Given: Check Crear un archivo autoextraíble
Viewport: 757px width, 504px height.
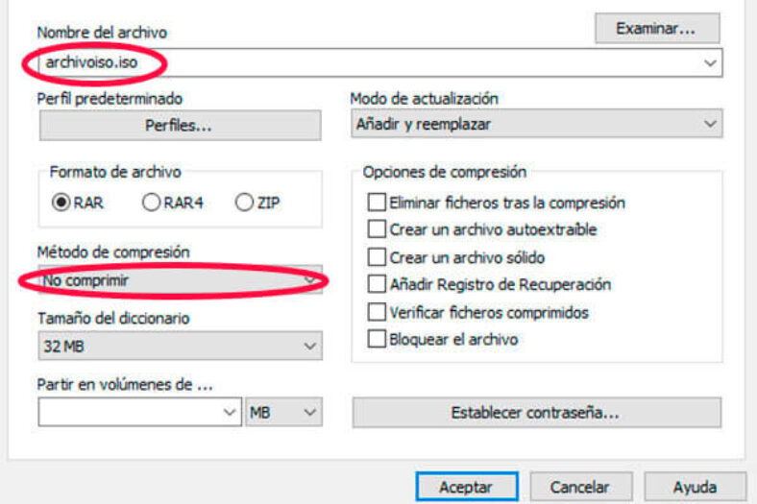Looking at the screenshot, I should click(x=377, y=230).
